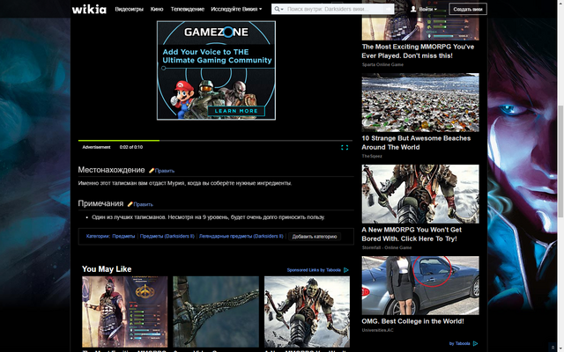The width and height of the screenshot is (564, 352).
Task: Edit the Примечания section via Править
Action: tap(143, 204)
